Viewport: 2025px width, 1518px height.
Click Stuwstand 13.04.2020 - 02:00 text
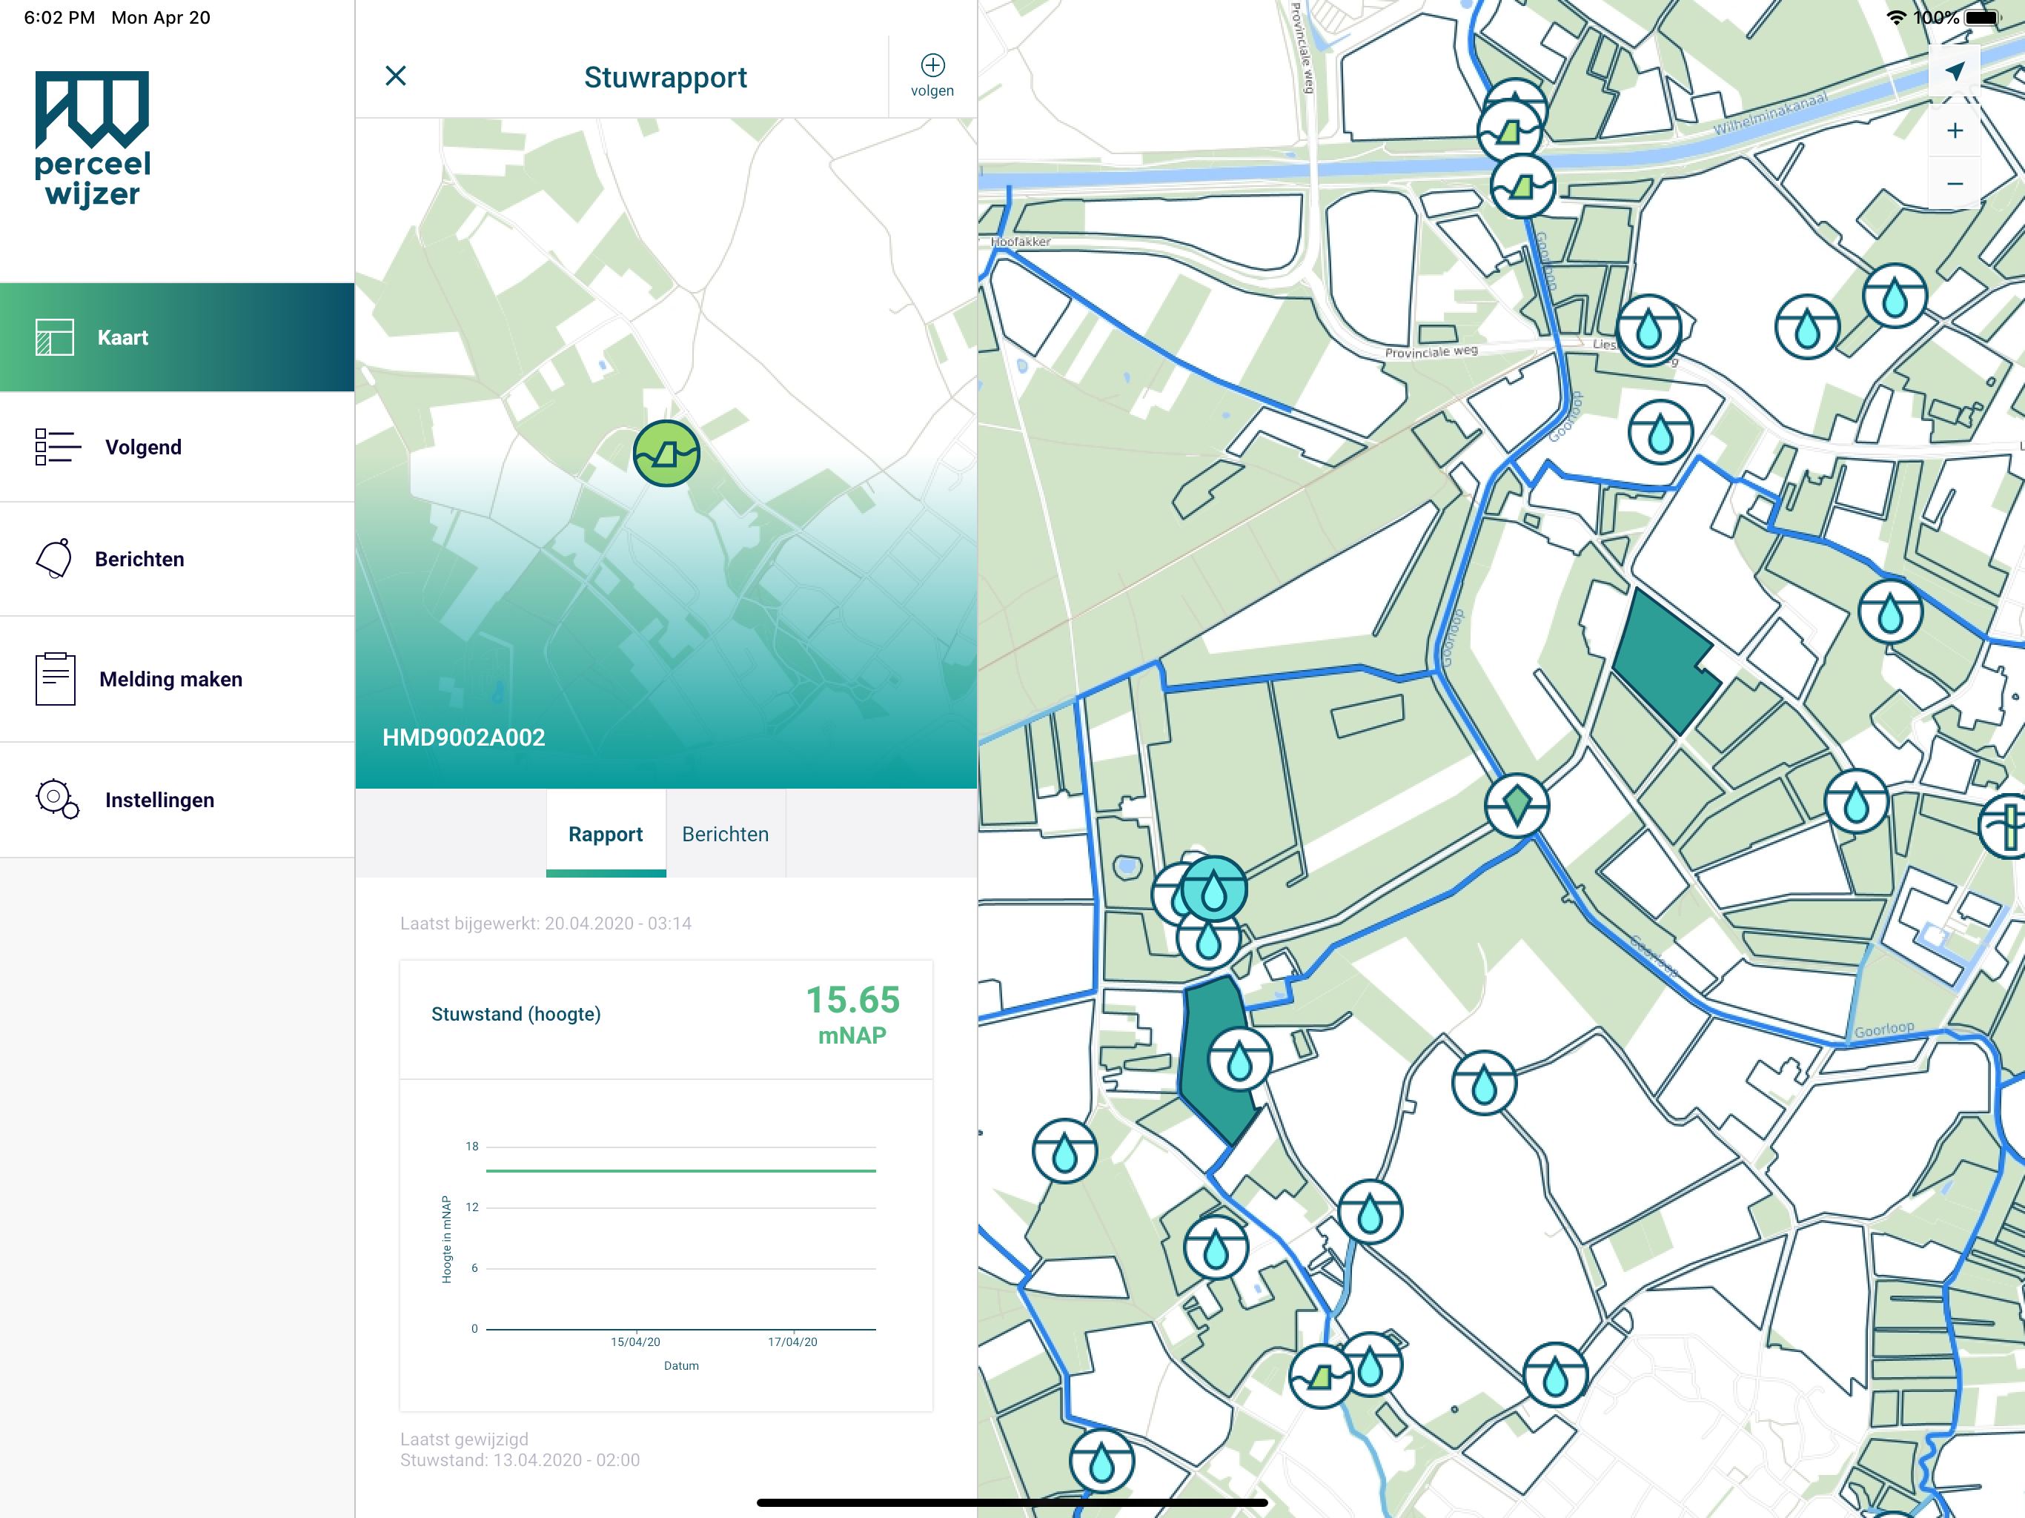[519, 1459]
